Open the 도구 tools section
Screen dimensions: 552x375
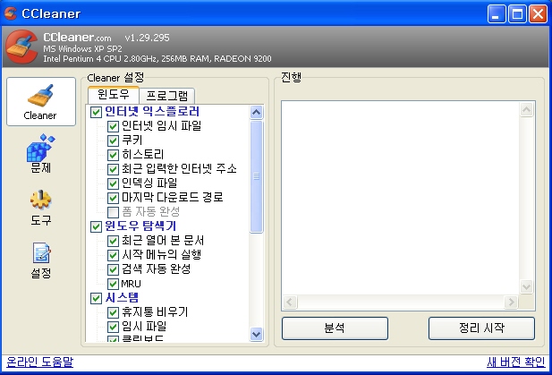click(x=41, y=208)
